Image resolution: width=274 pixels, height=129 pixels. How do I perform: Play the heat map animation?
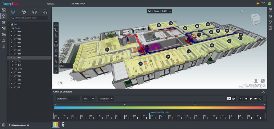point(251,99)
